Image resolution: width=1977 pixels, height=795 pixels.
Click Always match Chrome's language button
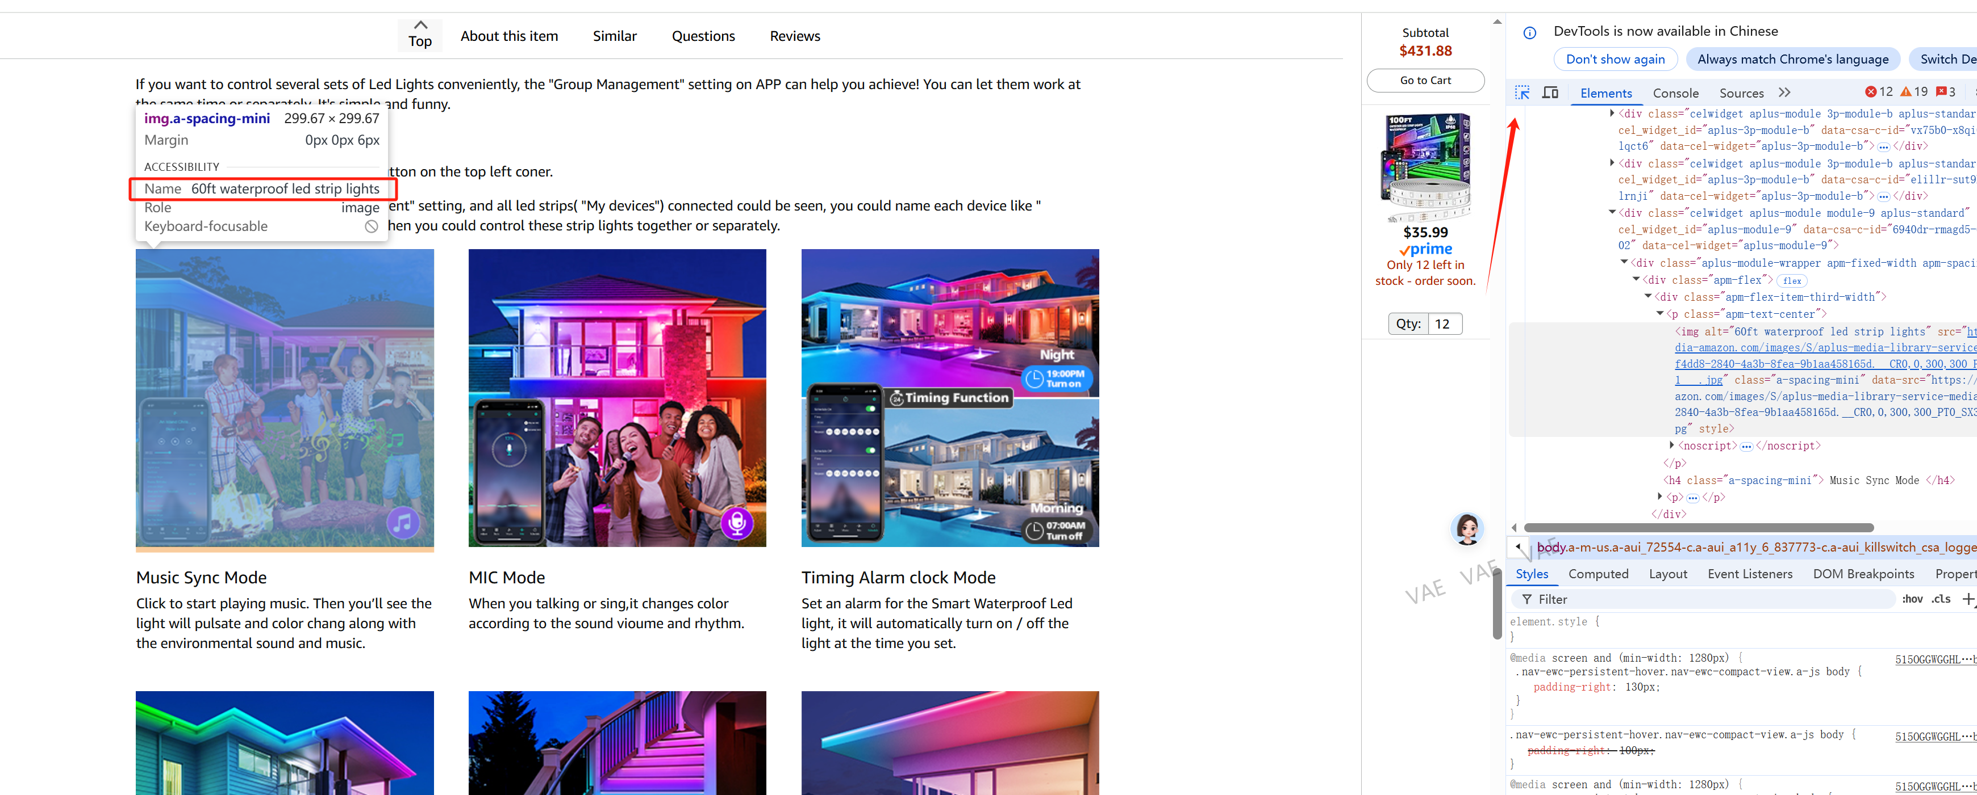(1792, 59)
